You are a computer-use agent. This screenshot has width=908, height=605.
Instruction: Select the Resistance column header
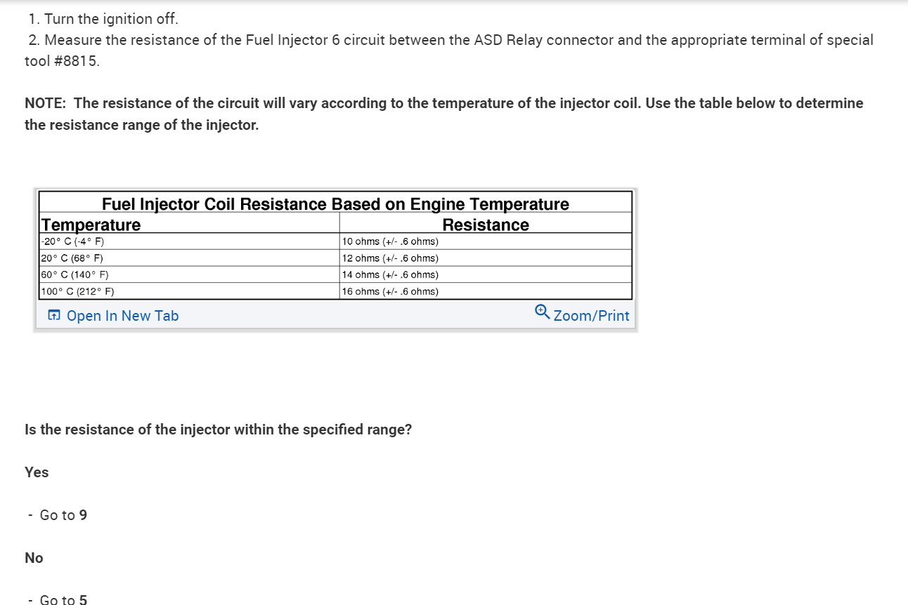coord(486,225)
